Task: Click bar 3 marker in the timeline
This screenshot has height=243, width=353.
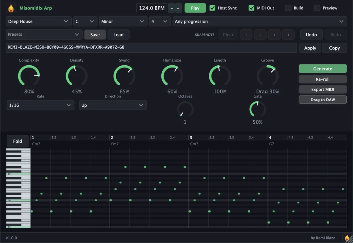Action: coord(191,138)
